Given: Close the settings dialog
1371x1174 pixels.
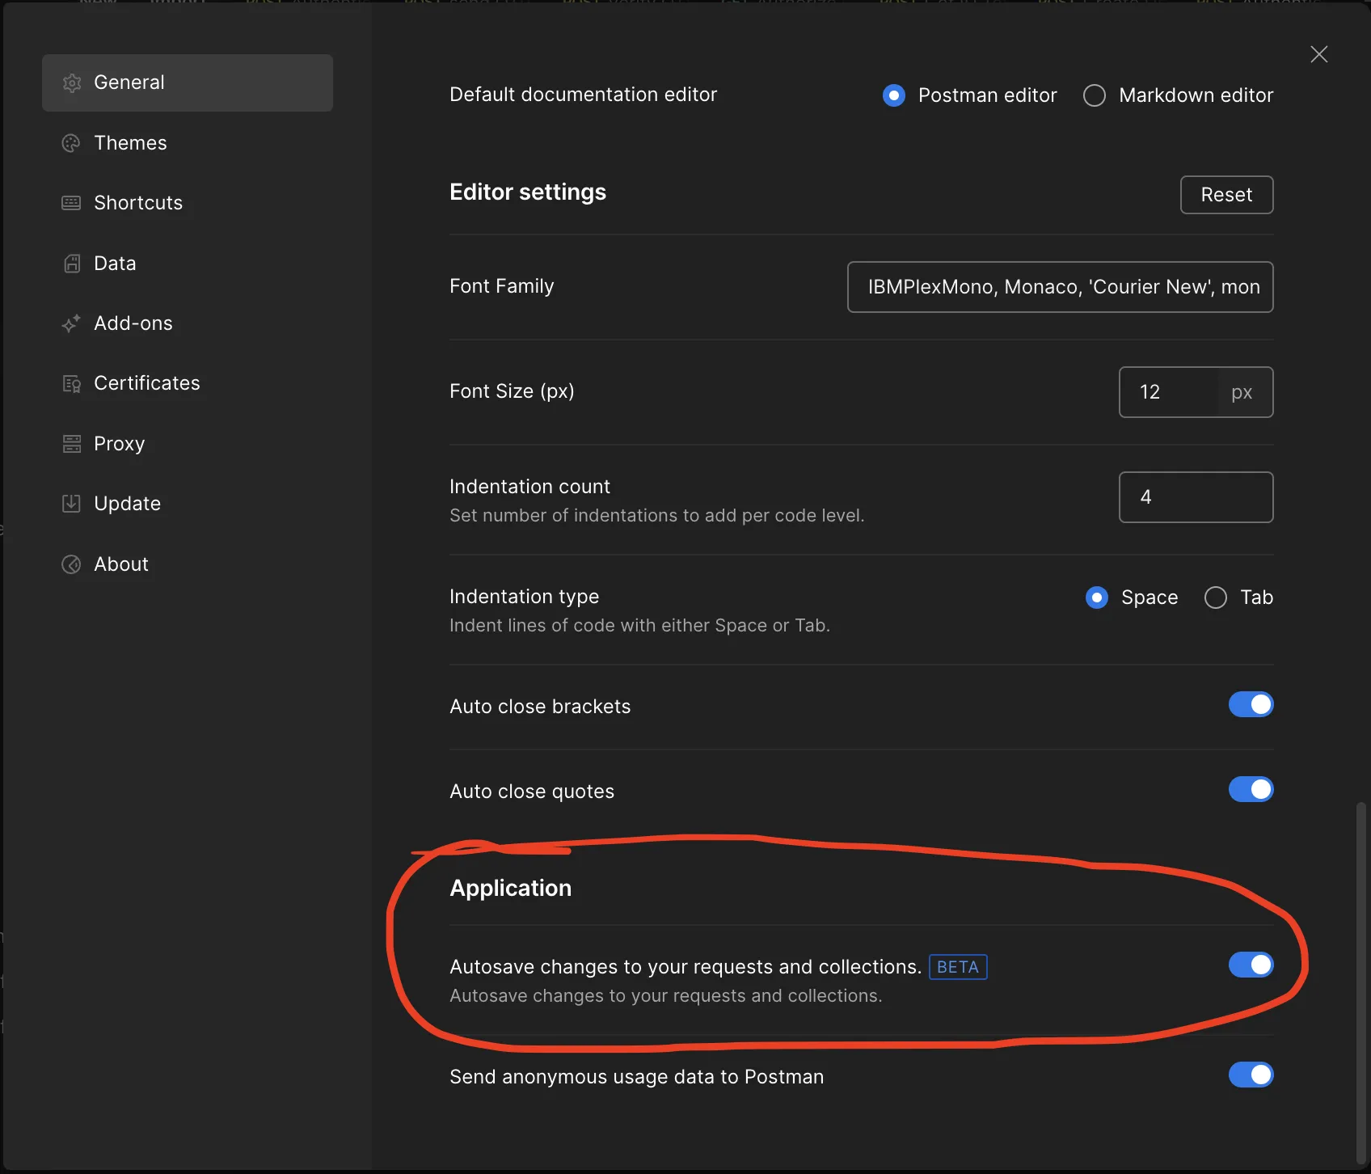Looking at the screenshot, I should coord(1319,54).
